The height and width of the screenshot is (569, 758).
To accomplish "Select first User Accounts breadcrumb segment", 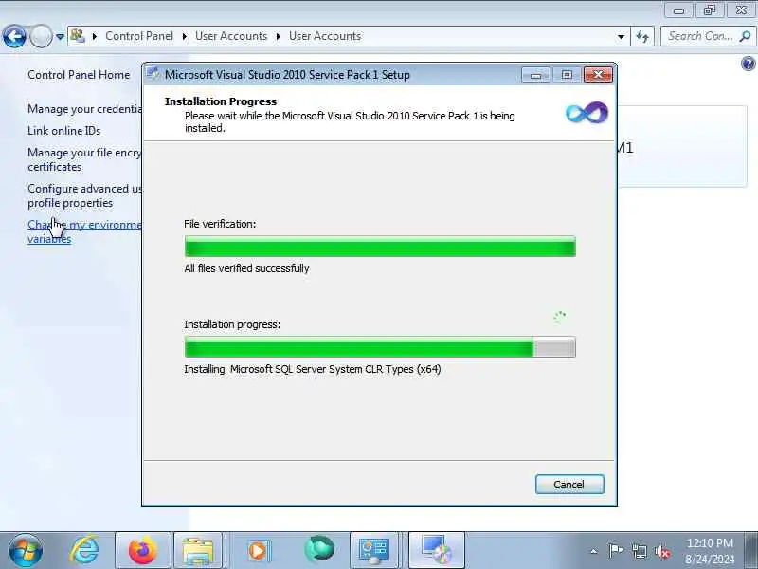I will [x=231, y=36].
